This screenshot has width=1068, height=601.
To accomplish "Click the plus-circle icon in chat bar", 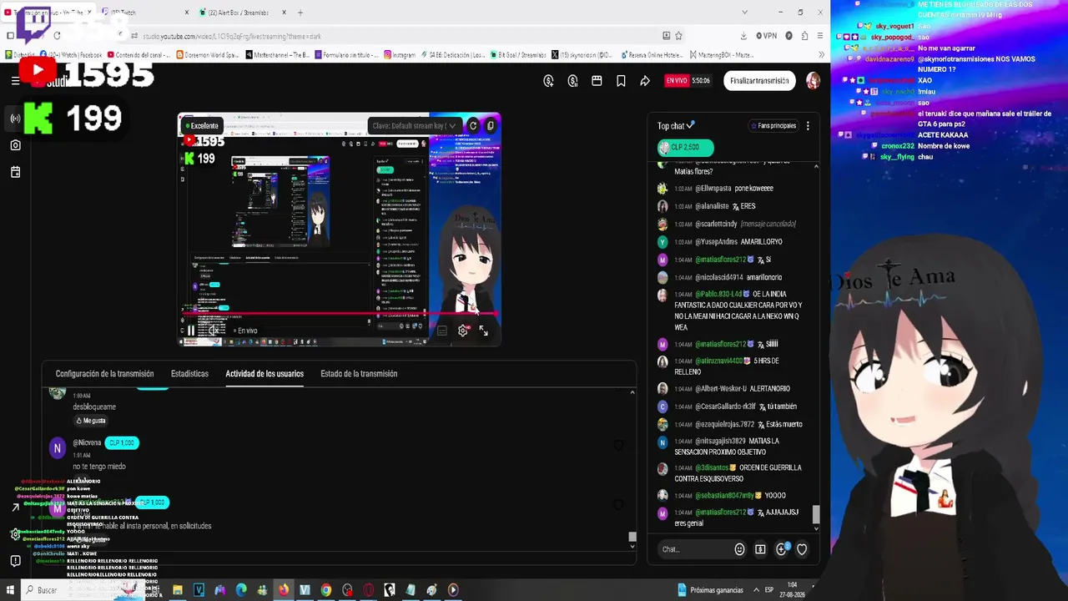I will pos(781,549).
